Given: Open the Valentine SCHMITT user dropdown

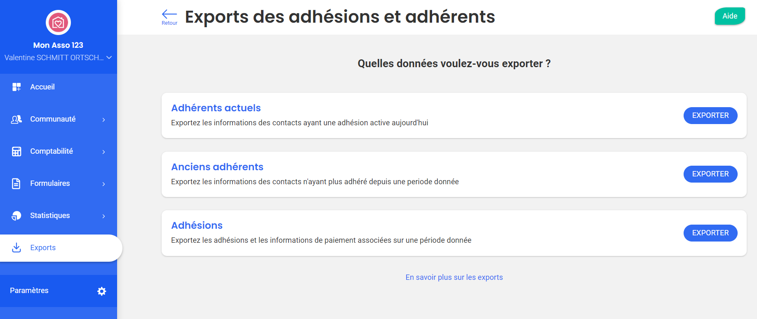Looking at the screenshot, I should pyautogui.click(x=109, y=58).
